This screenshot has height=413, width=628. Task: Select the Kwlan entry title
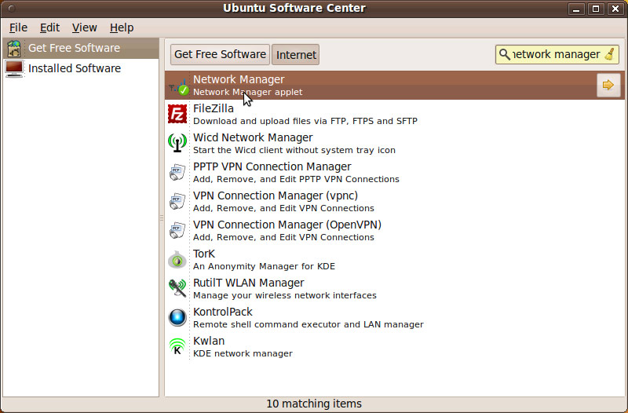point(209,341)
